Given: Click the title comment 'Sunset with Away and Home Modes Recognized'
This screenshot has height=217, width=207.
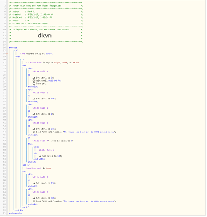Looking at the screenshot, I should 37,6.
